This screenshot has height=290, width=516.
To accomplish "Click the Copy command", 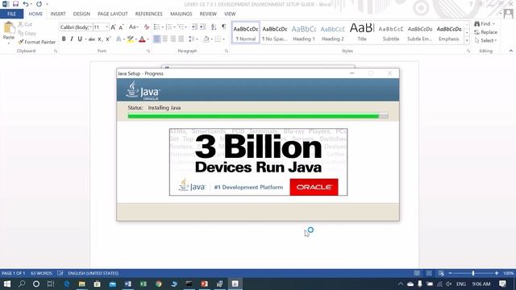I will (x=27, y=33).
